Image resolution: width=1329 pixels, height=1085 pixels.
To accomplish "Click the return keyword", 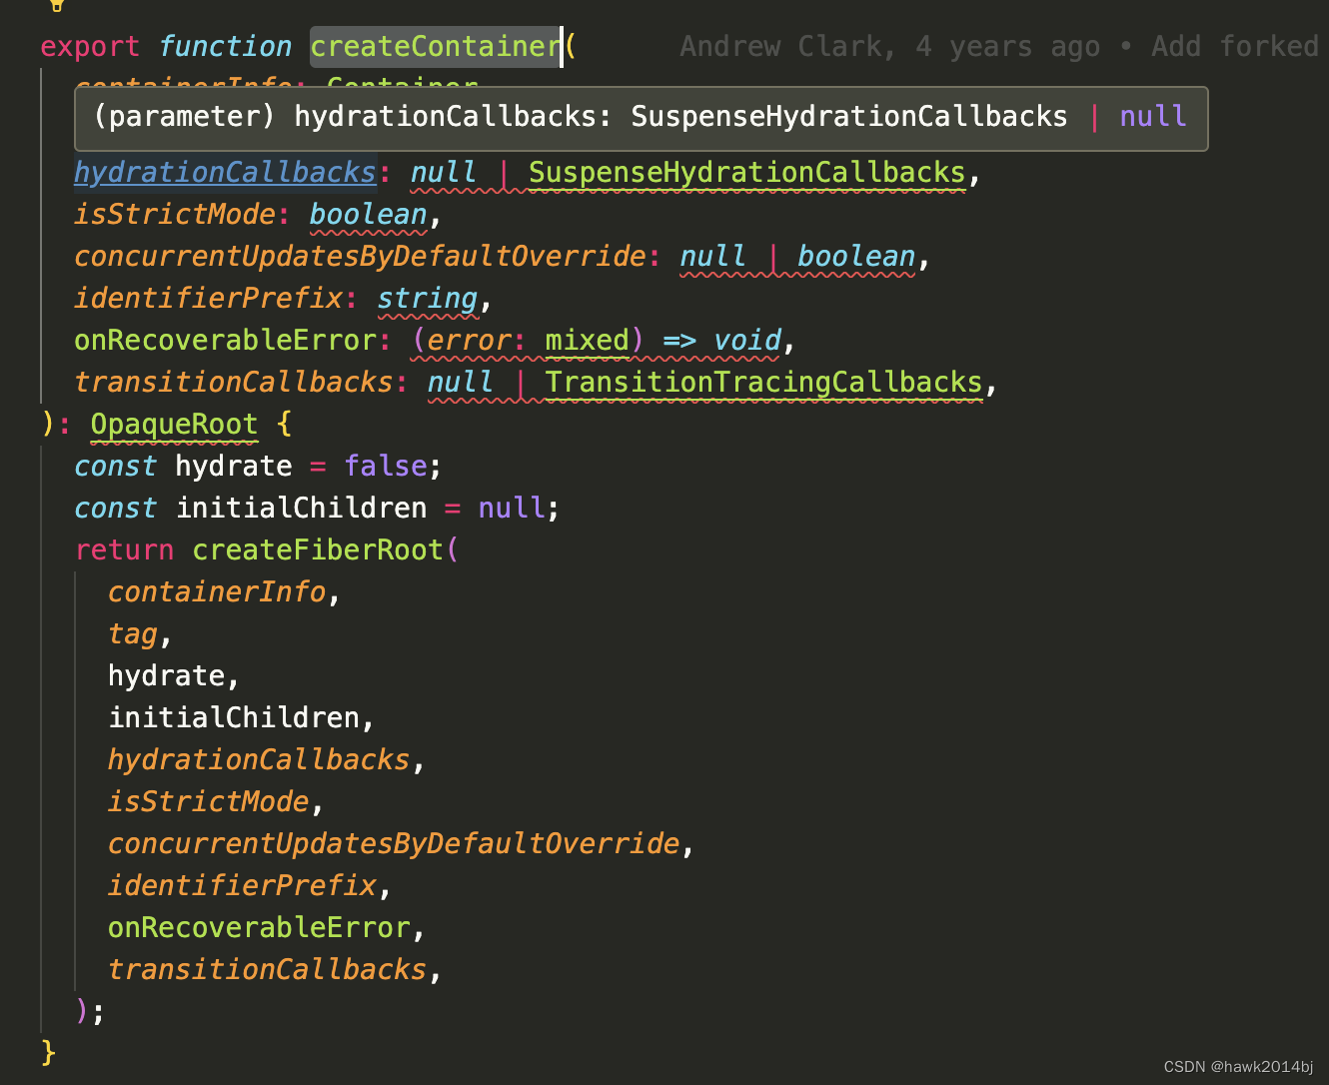I will tap(124, 550).
